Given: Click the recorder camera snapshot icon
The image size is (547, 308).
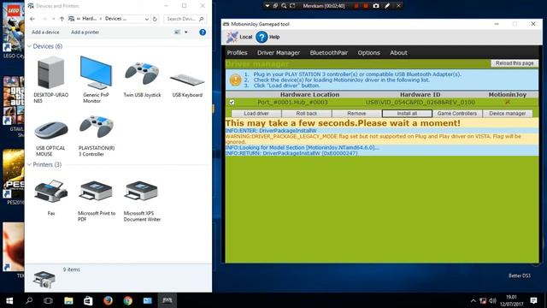Looking at the screenshot, I should 376,6.
